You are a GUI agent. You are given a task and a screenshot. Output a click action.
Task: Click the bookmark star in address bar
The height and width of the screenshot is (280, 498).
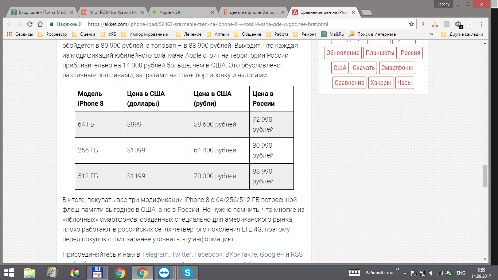pyautogui.click(x=412, y=24)
